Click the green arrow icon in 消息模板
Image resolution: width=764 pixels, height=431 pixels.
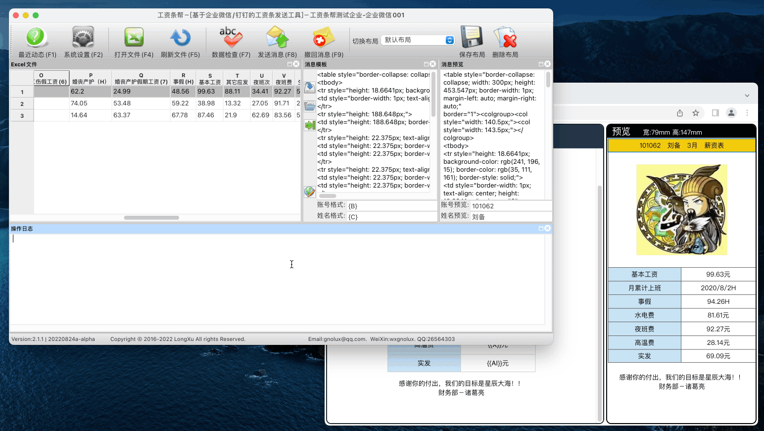[310, 125]
